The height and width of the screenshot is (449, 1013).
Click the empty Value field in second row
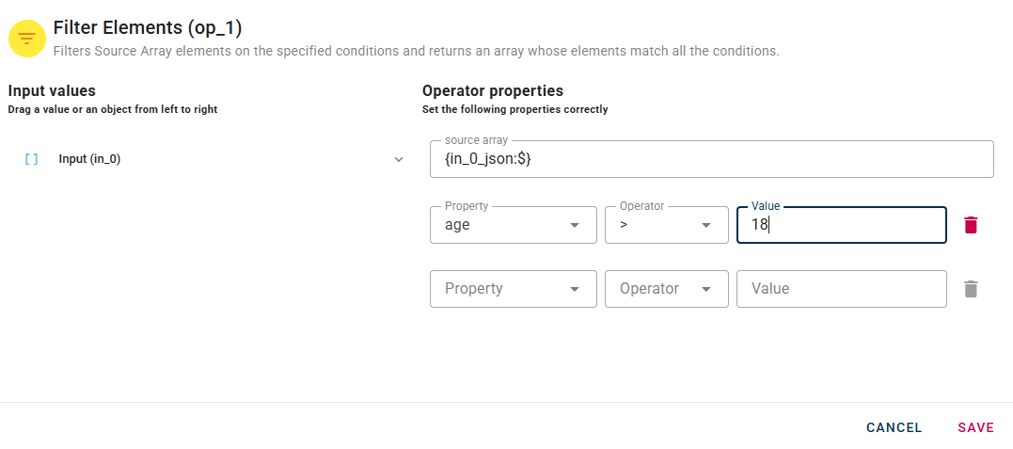841,289
